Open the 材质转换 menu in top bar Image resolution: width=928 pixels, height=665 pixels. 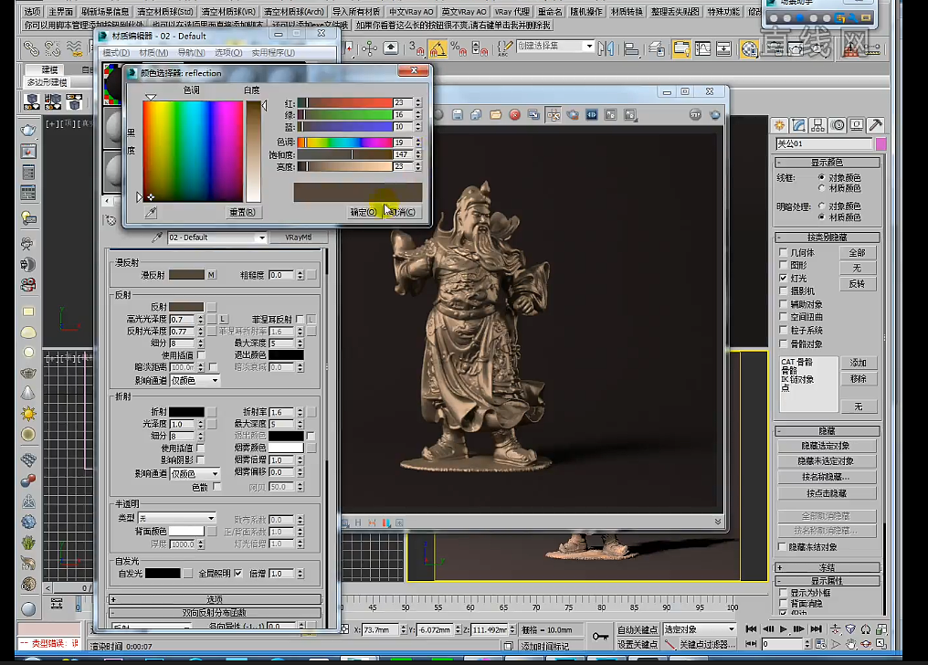tap(627, 12)
